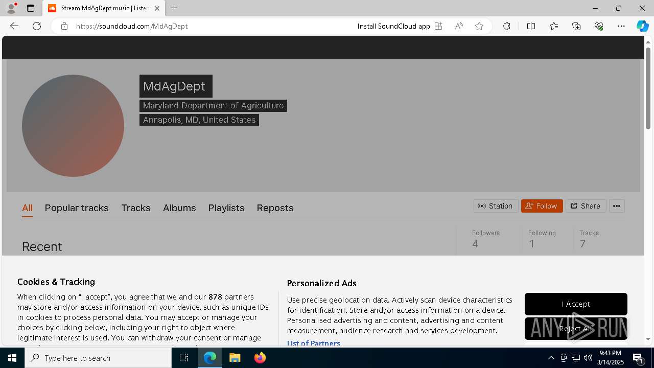View site information lock icon

pos(64,26)
